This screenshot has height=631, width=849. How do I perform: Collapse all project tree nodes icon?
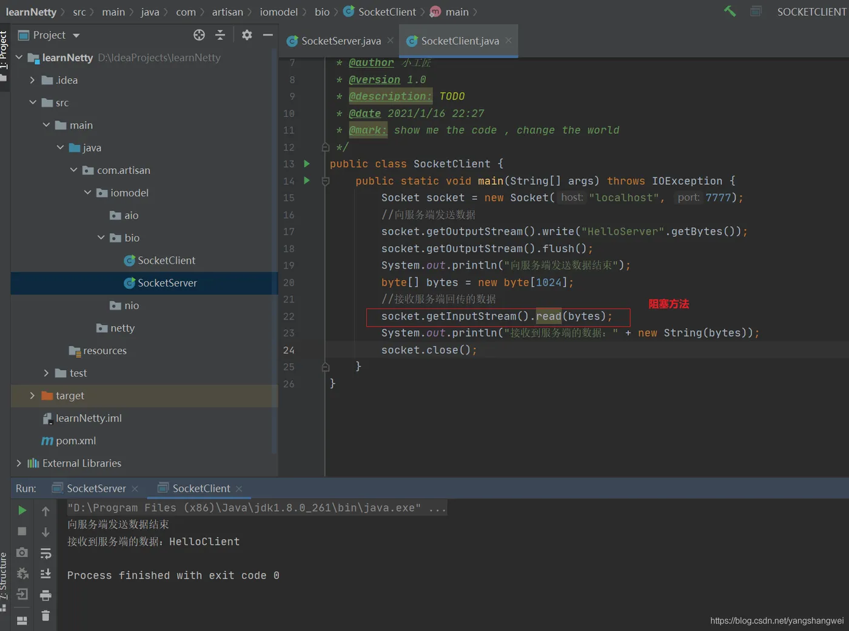coord(220,35)
